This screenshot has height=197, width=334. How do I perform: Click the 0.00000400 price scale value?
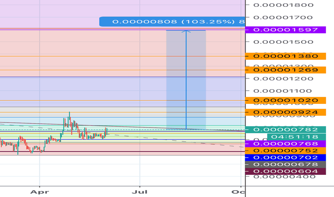click(x=285, y=177)
